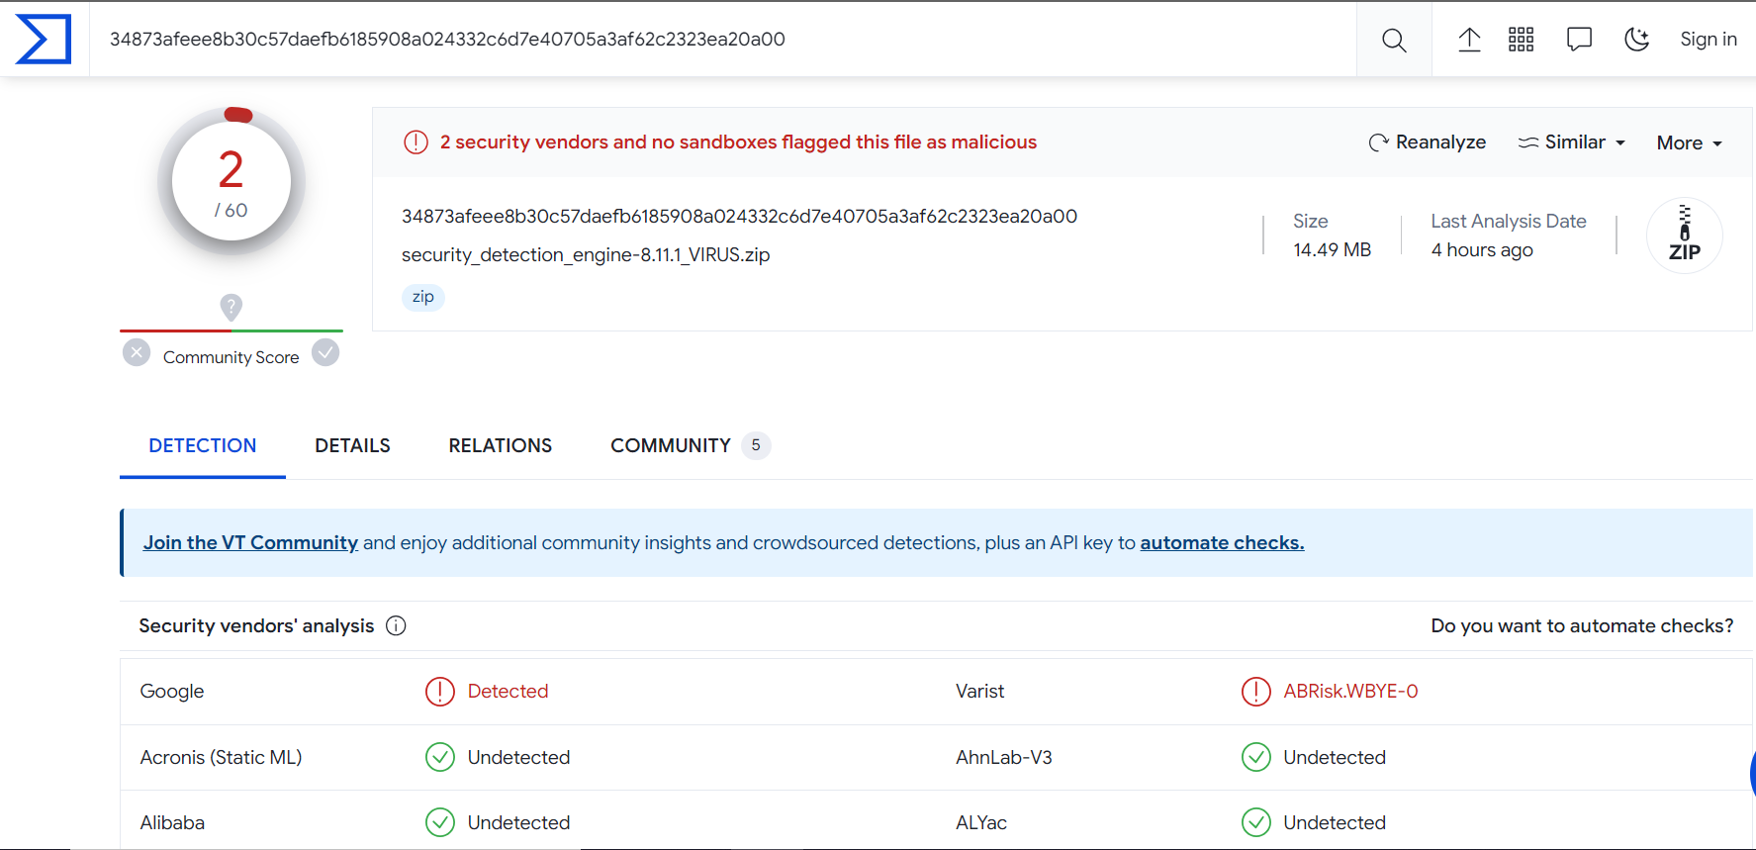Click the search magnifier icon
The height and width of the screenshot is (850, 1756).
(x=1393, y=40)
